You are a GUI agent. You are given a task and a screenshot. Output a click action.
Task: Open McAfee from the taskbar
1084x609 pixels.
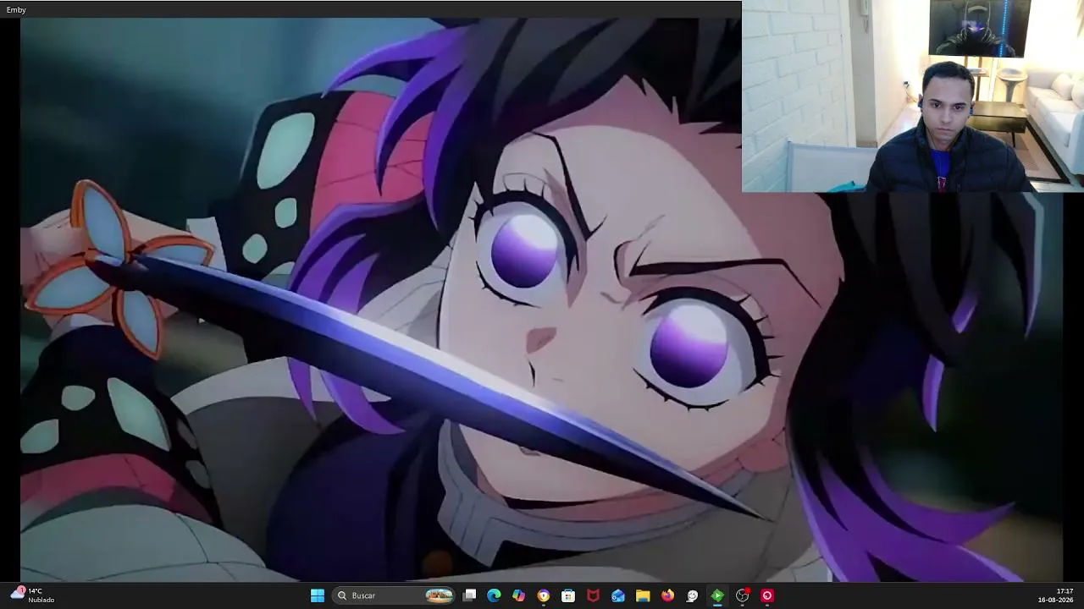click(593, 595)
